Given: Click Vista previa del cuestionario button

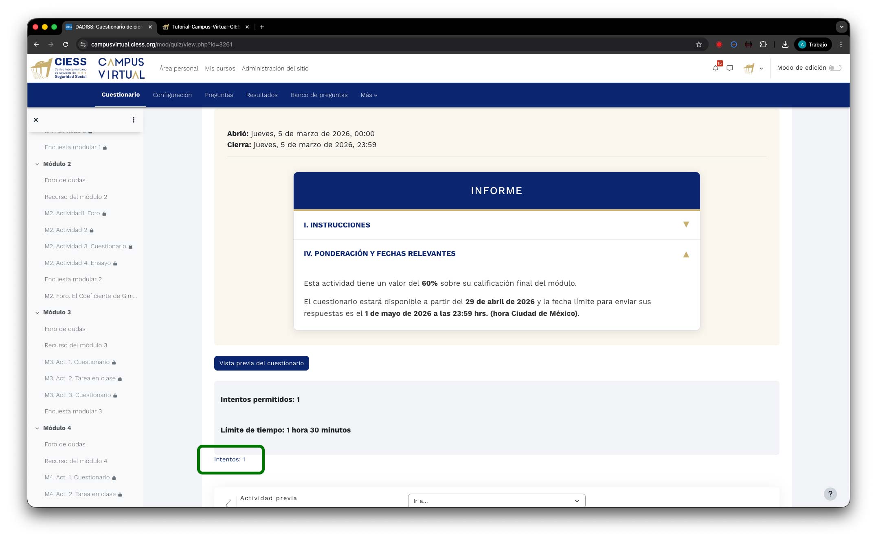Looking at the screenshot, I should click(x=261, y=363).
